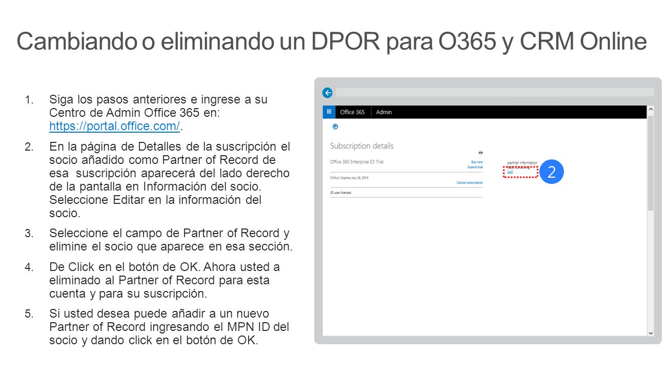669x376 pixels.
Task: Open the Admin header item
Action: (384, 112)
